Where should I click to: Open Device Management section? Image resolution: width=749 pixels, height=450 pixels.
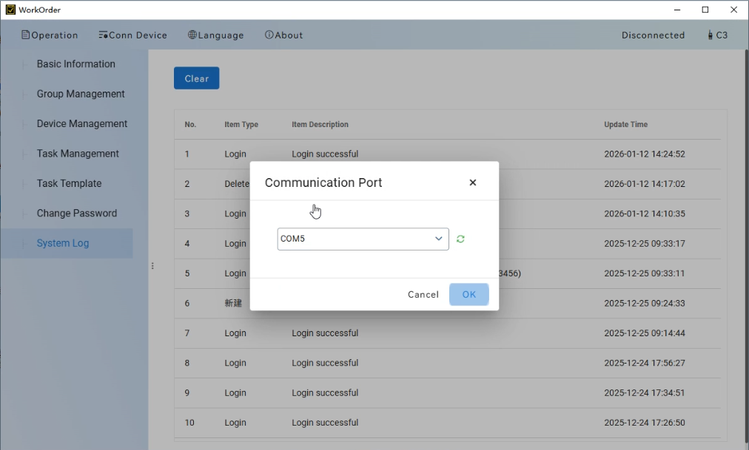[x=82, y=123]
